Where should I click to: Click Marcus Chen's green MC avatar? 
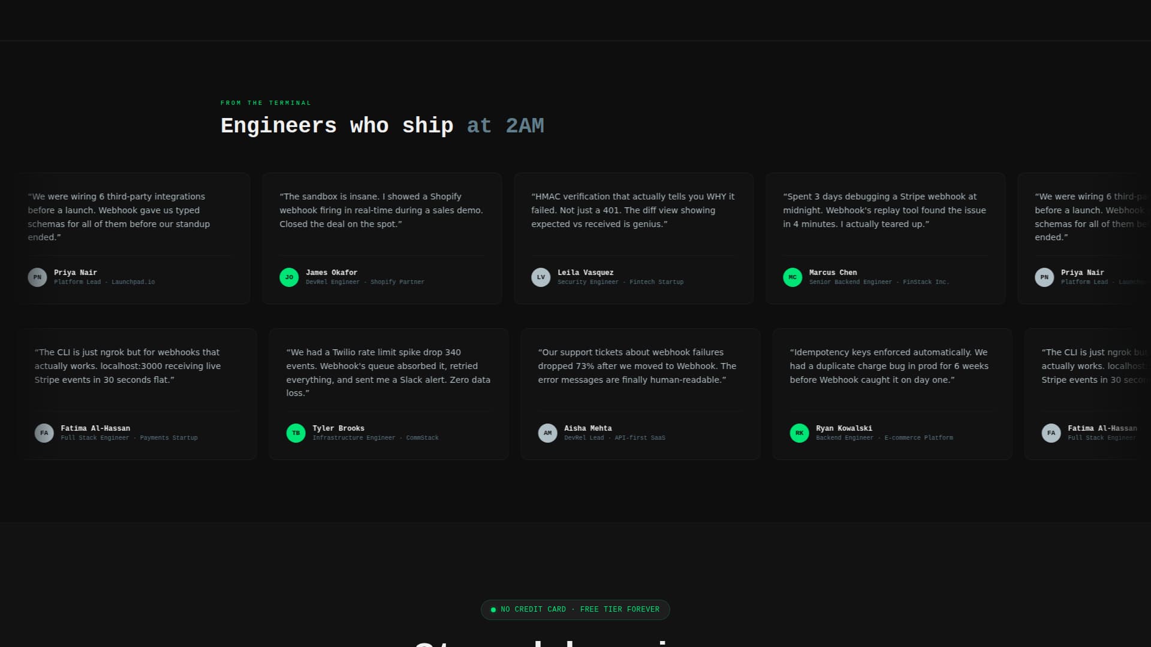pos(793,277)
